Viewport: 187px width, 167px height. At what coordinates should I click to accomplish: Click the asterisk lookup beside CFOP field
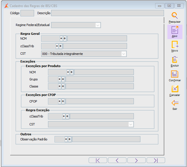tap(59, 101)
